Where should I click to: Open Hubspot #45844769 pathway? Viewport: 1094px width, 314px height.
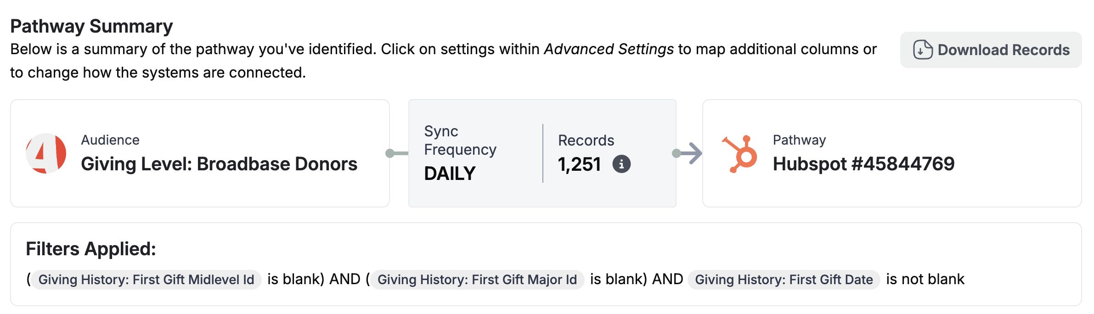(863, 164)
